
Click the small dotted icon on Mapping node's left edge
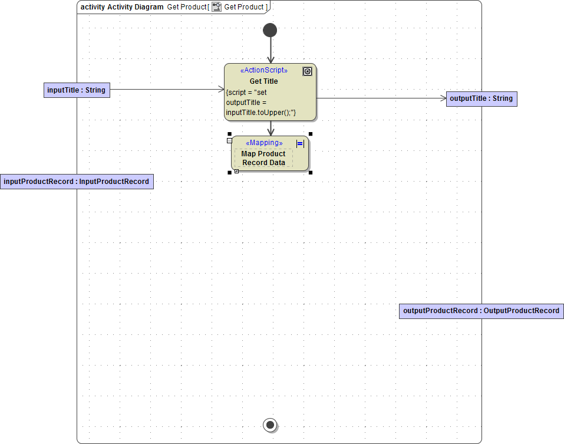[x=229, y=140]
